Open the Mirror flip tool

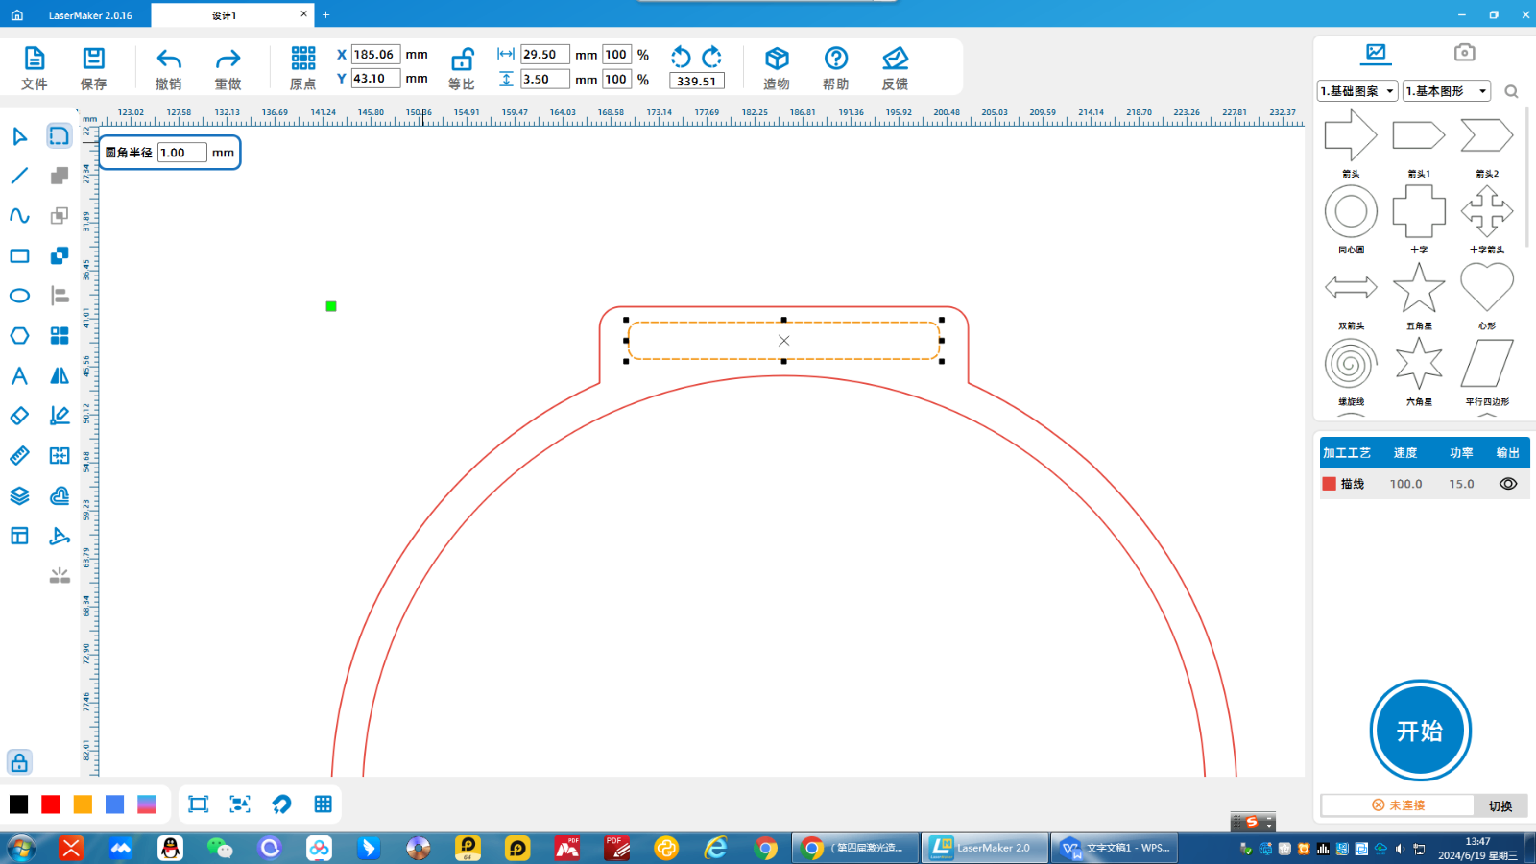point(60,376)
